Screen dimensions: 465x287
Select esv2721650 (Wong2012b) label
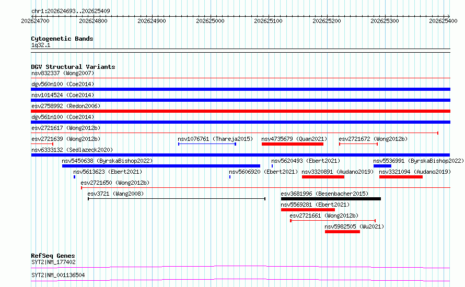pyautogui.click(x=115, y=183)
